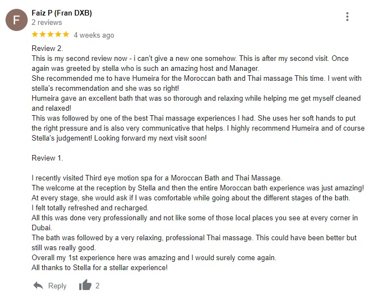Image resolution: width=369 pixels, height=300 pixels.
Task: Click the line starting "I recently visited Third eye"
Action: click(157, 178)
